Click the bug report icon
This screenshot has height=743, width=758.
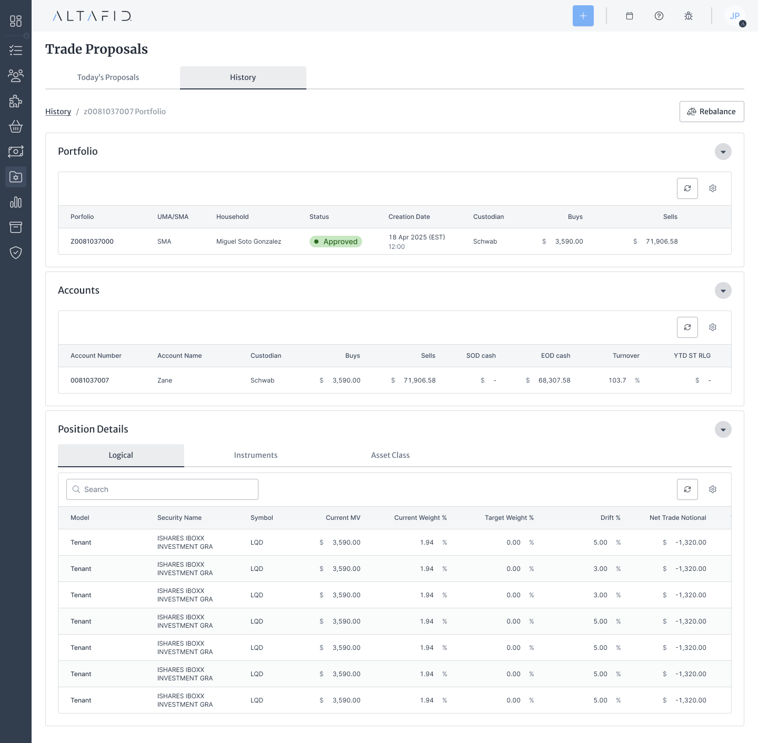click(688, 16)
